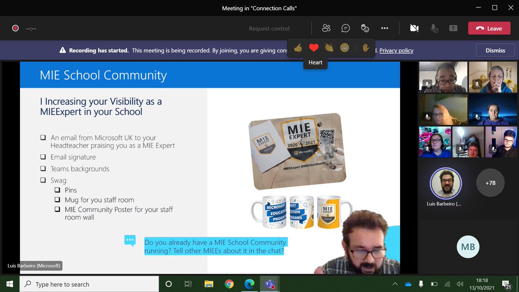Click the Luis Barbeiro (Microsoft) name label
519x292 pixels.
click(34, 266)
